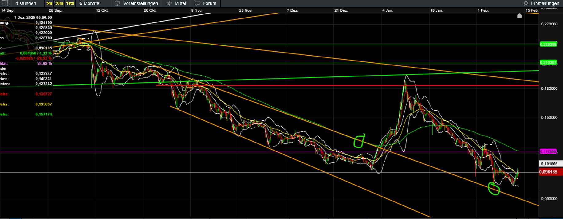Click the green circle annotation at channel bottom
The image size is (563, 219).
point(494,189)
